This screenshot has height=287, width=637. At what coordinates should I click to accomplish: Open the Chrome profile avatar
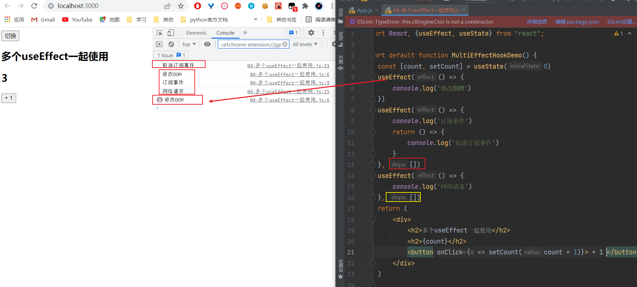click(x=318, y=6)
